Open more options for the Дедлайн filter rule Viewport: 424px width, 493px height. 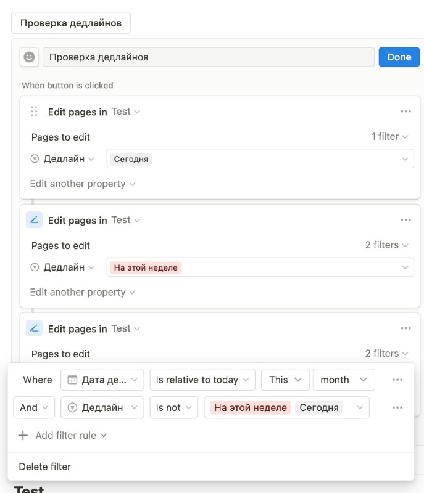pos(397,407)
